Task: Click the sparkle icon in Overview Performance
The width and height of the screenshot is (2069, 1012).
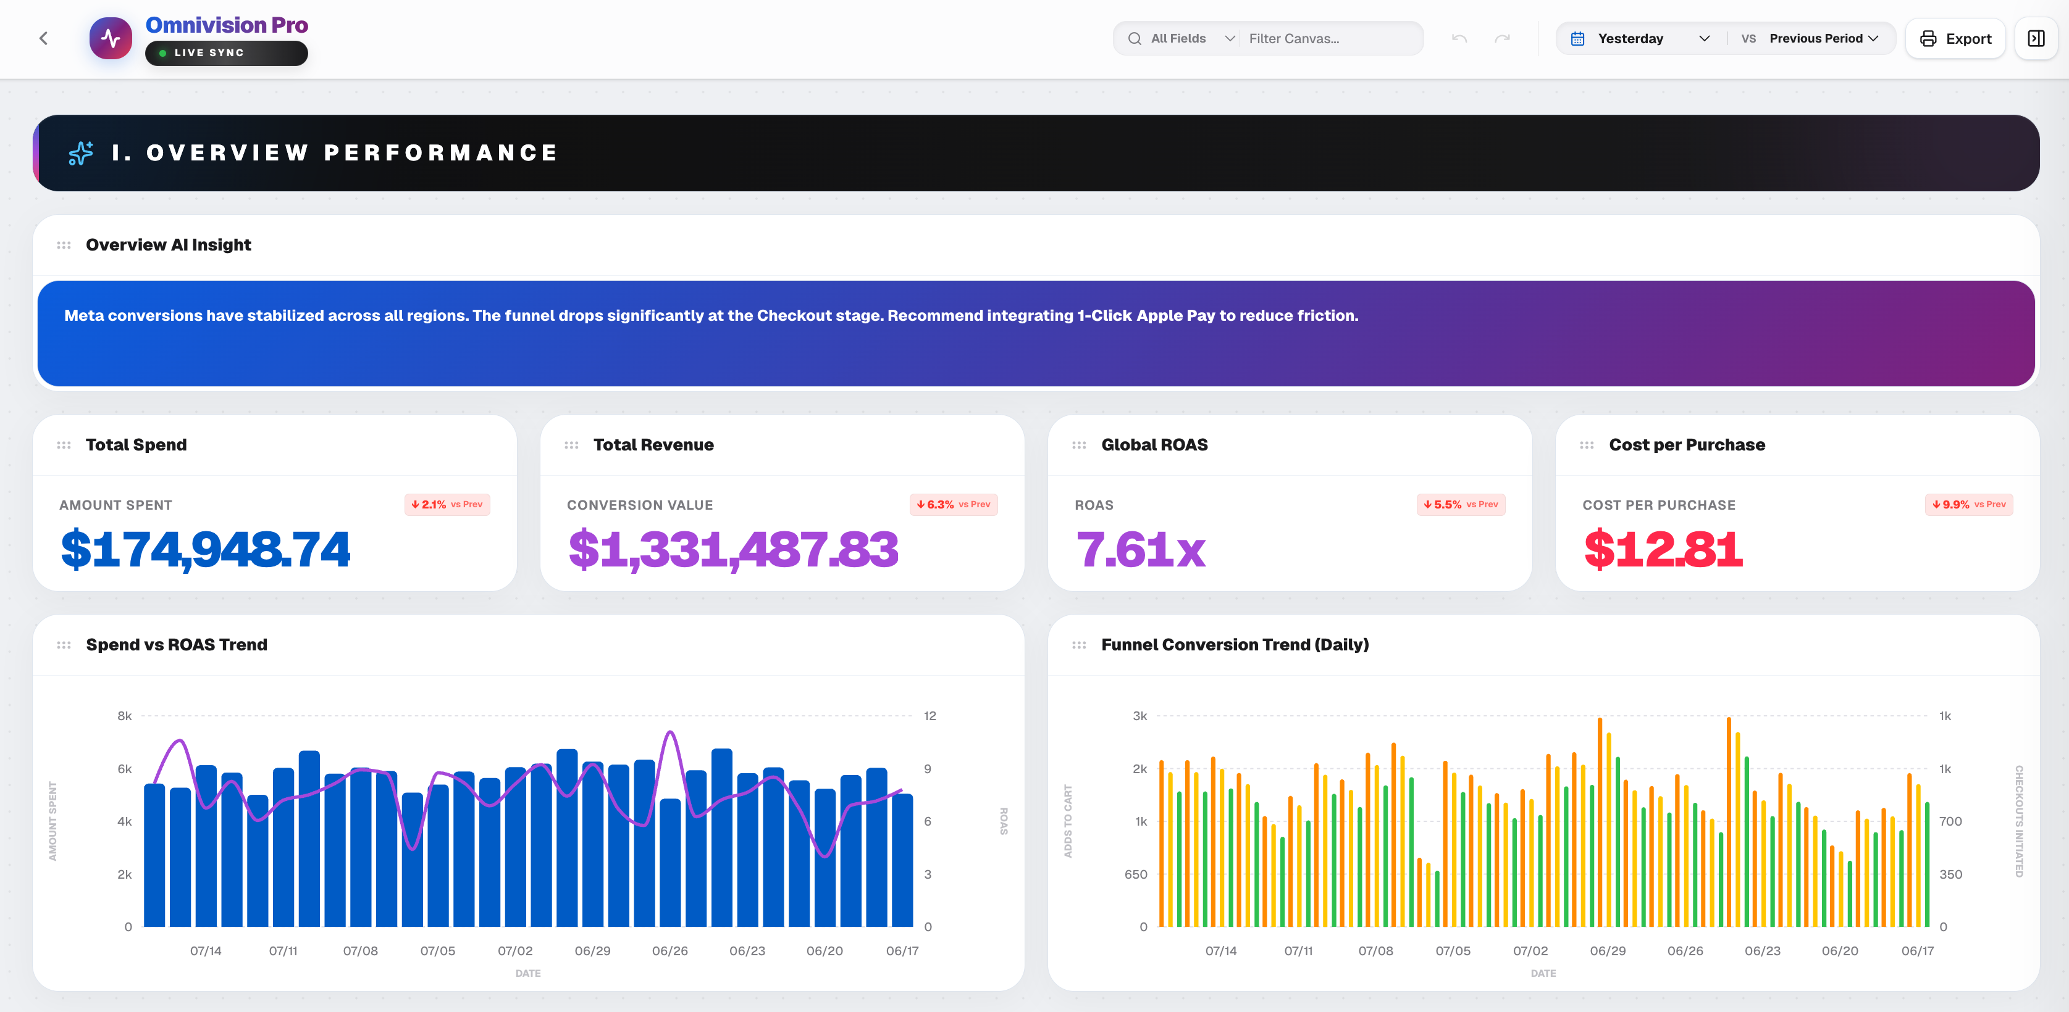Action: [x=80, y=153]
